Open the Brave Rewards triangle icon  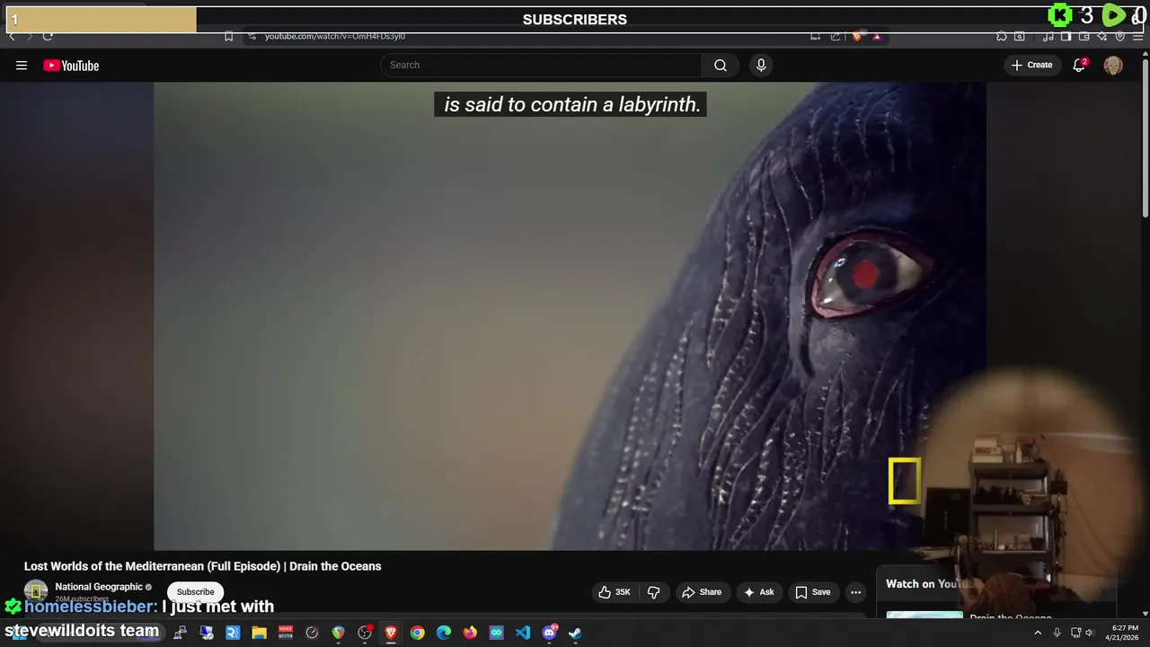point(877,36)
